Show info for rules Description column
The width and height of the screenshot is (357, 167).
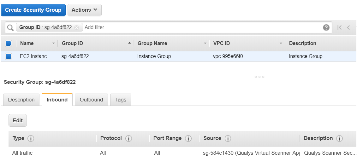tap(339, 138)
